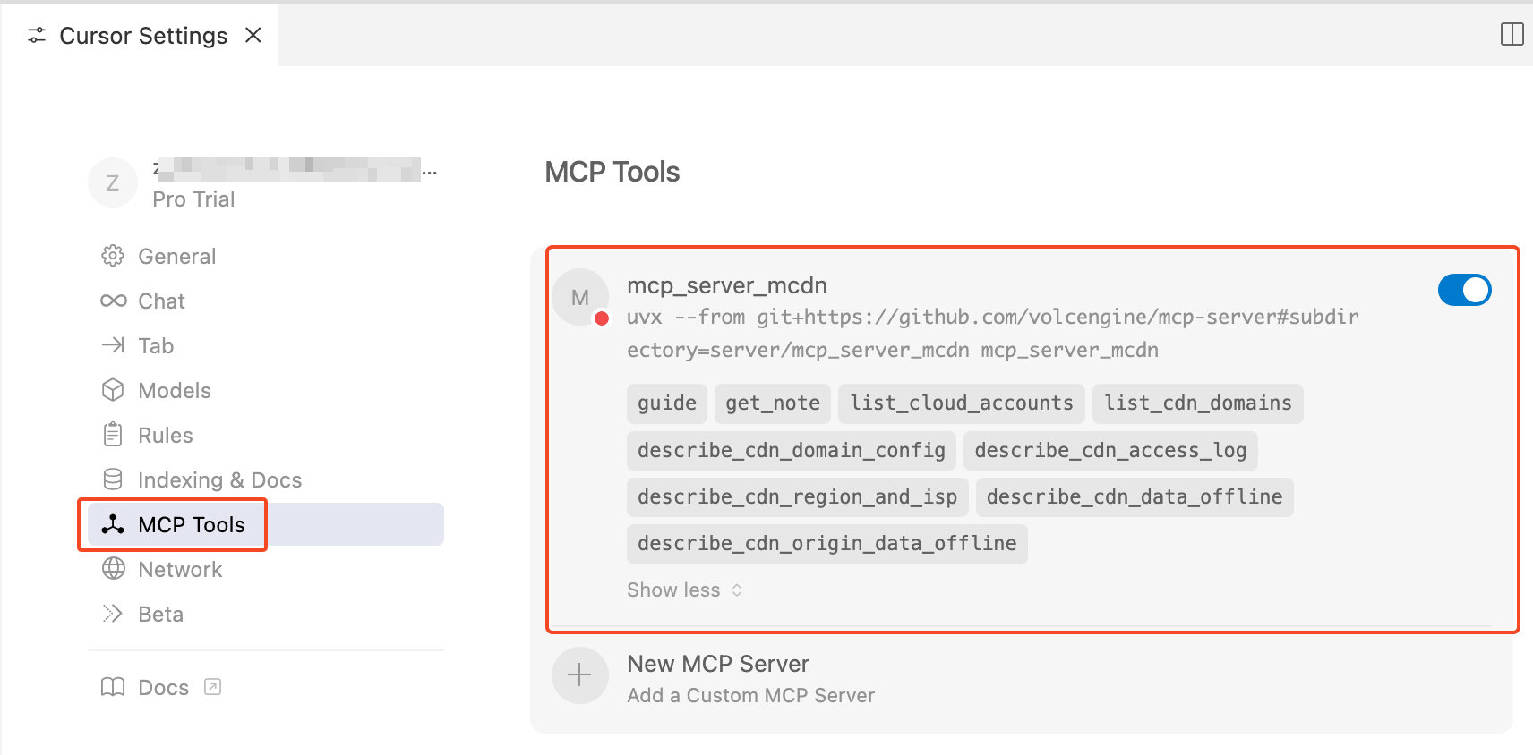The height and width of the screenshot is (755, 1533).
Task: Click the describe_cdn_data_offline tool tag
Action: coord(1135,496)
